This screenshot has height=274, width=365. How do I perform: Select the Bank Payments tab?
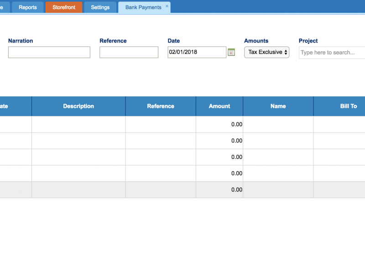tap(143, 7)
